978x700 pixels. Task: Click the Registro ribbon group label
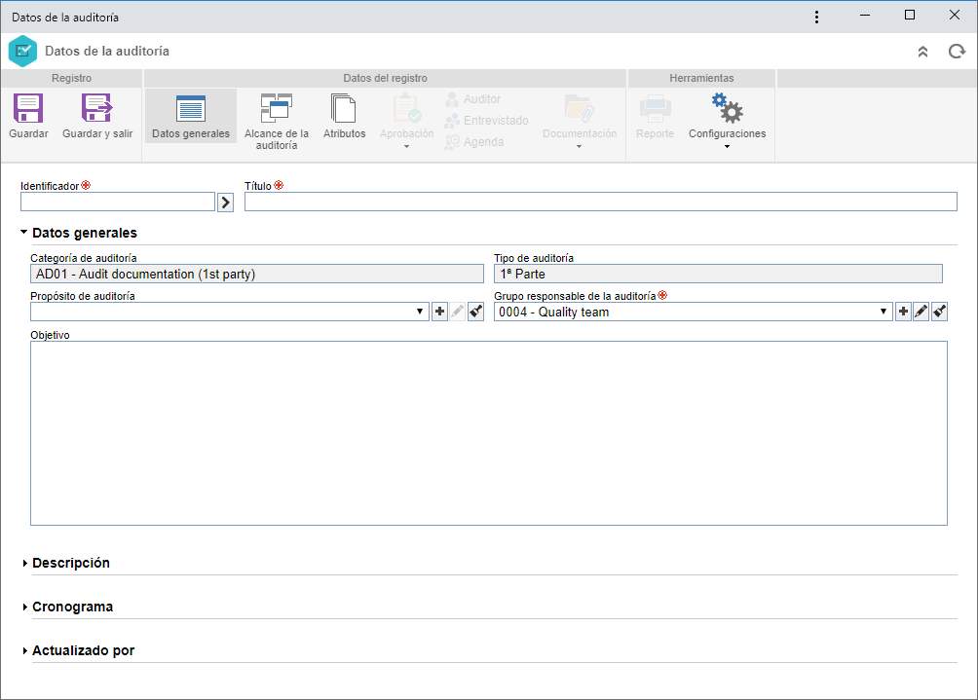[x=72, y=78]
